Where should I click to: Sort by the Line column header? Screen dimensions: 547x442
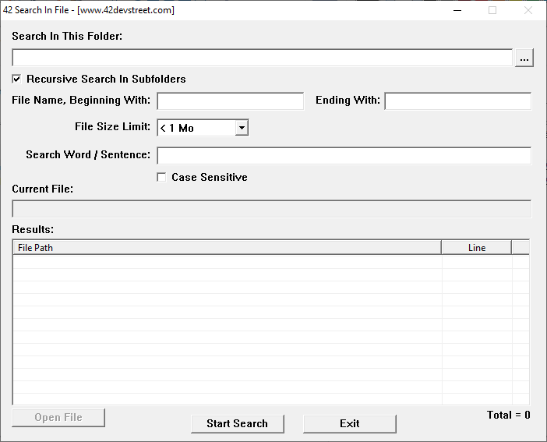[x=477, y=248]
